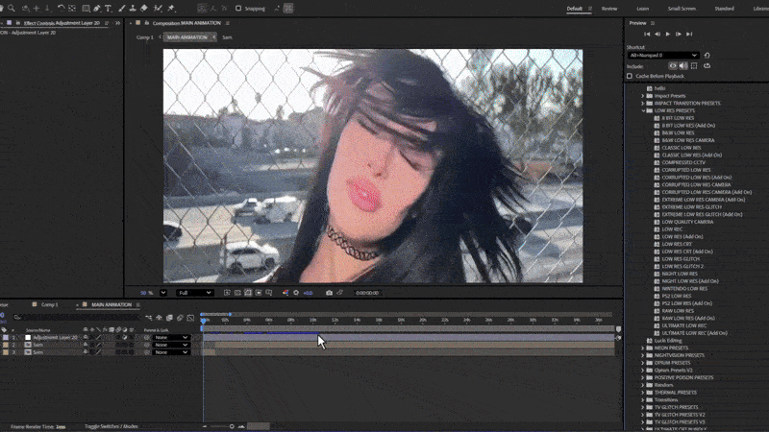The width and height of the screenshot is (769, 432).
Task: Enable the Snapping checkbox
Action: coord(239,9)
